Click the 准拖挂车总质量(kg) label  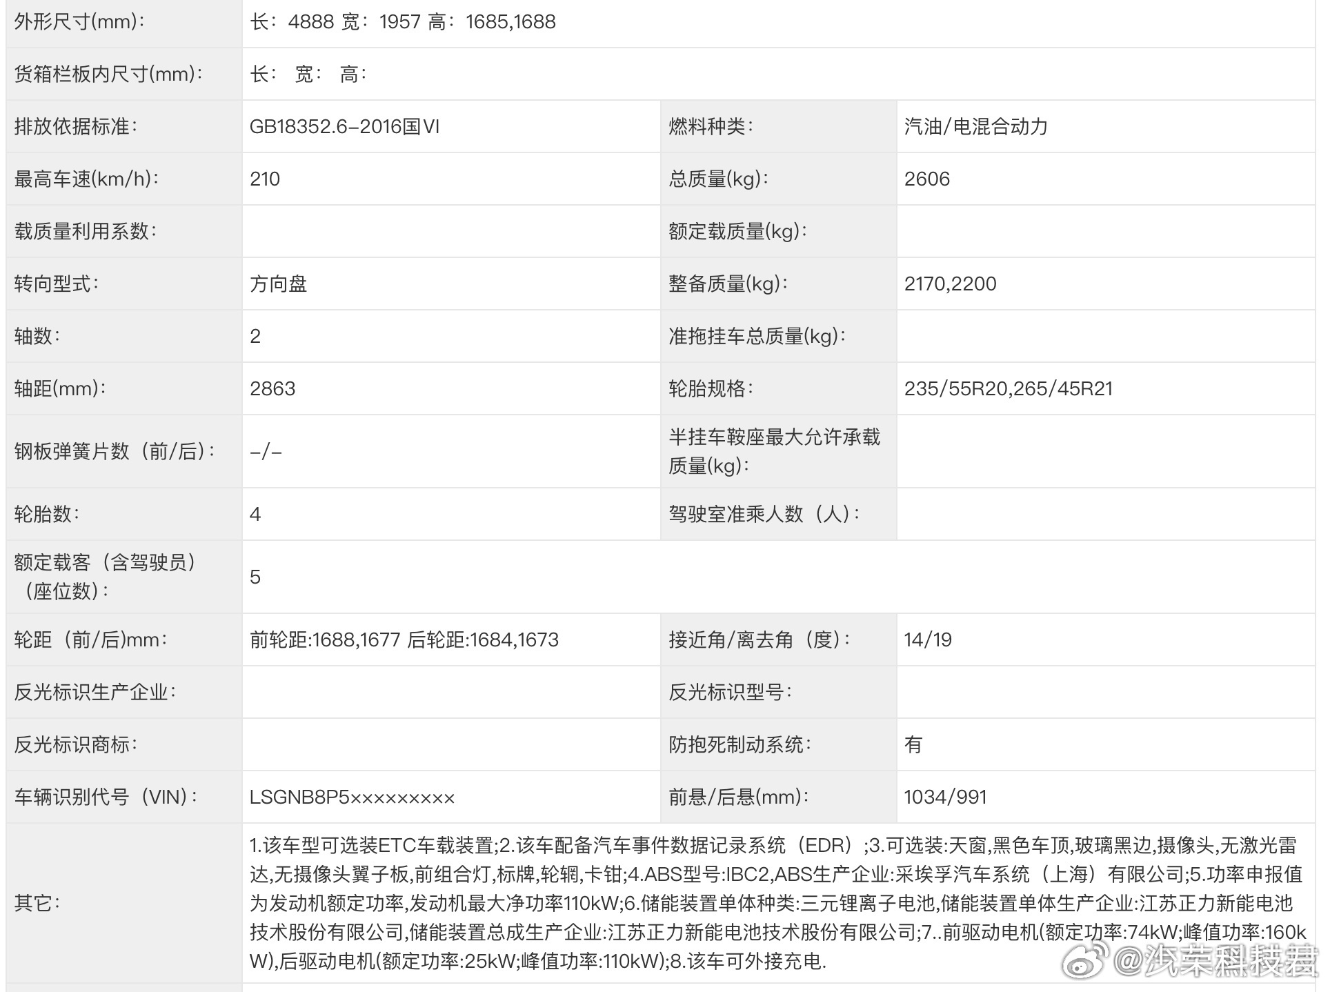[757, 337]
